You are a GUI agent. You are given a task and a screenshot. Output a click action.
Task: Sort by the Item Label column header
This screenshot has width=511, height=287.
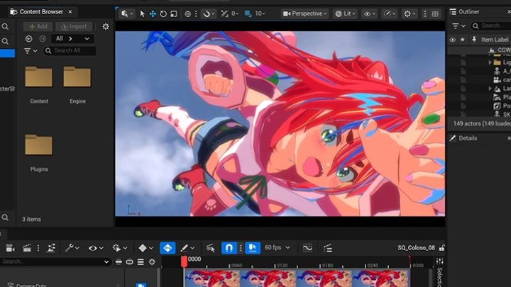coord(495,40)
